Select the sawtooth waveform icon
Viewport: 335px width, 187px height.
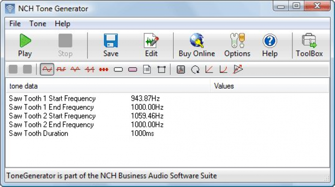coord(89,69)
